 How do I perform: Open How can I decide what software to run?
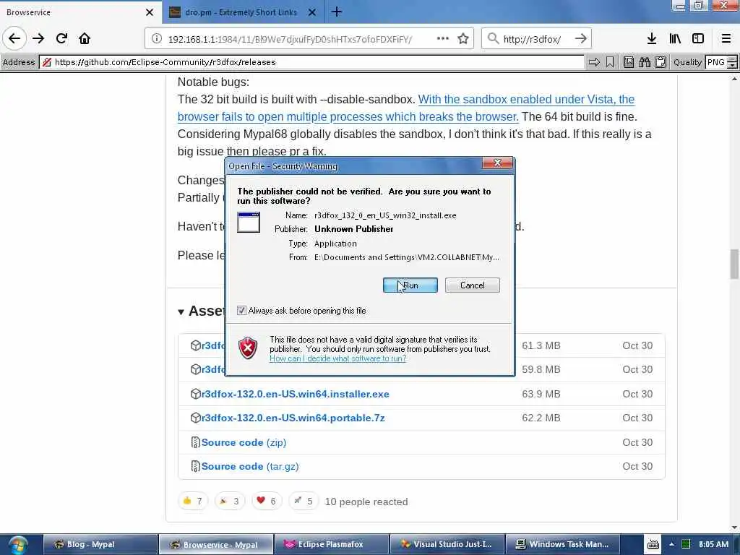pos(338,358)
